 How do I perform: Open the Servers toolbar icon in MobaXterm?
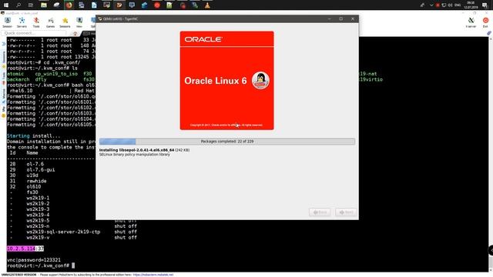[22, 22]
